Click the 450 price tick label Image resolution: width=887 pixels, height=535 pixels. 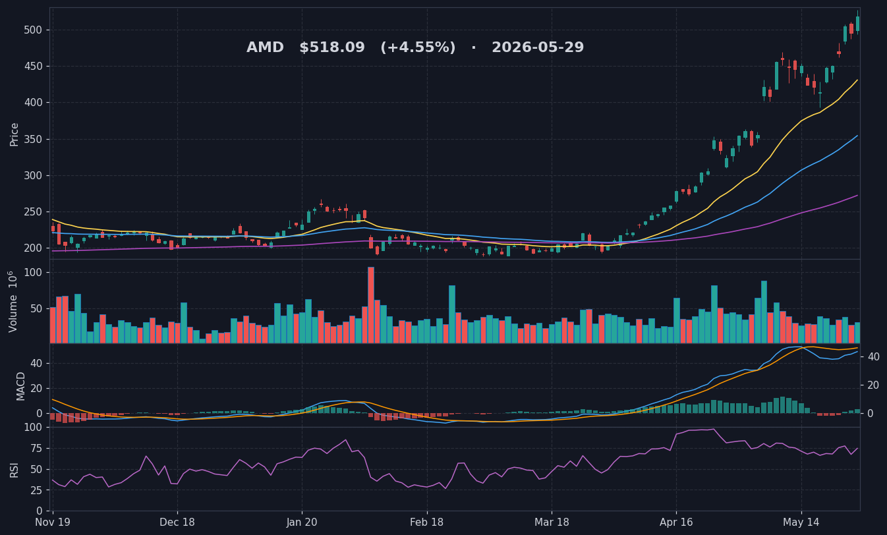pos(33,67)
